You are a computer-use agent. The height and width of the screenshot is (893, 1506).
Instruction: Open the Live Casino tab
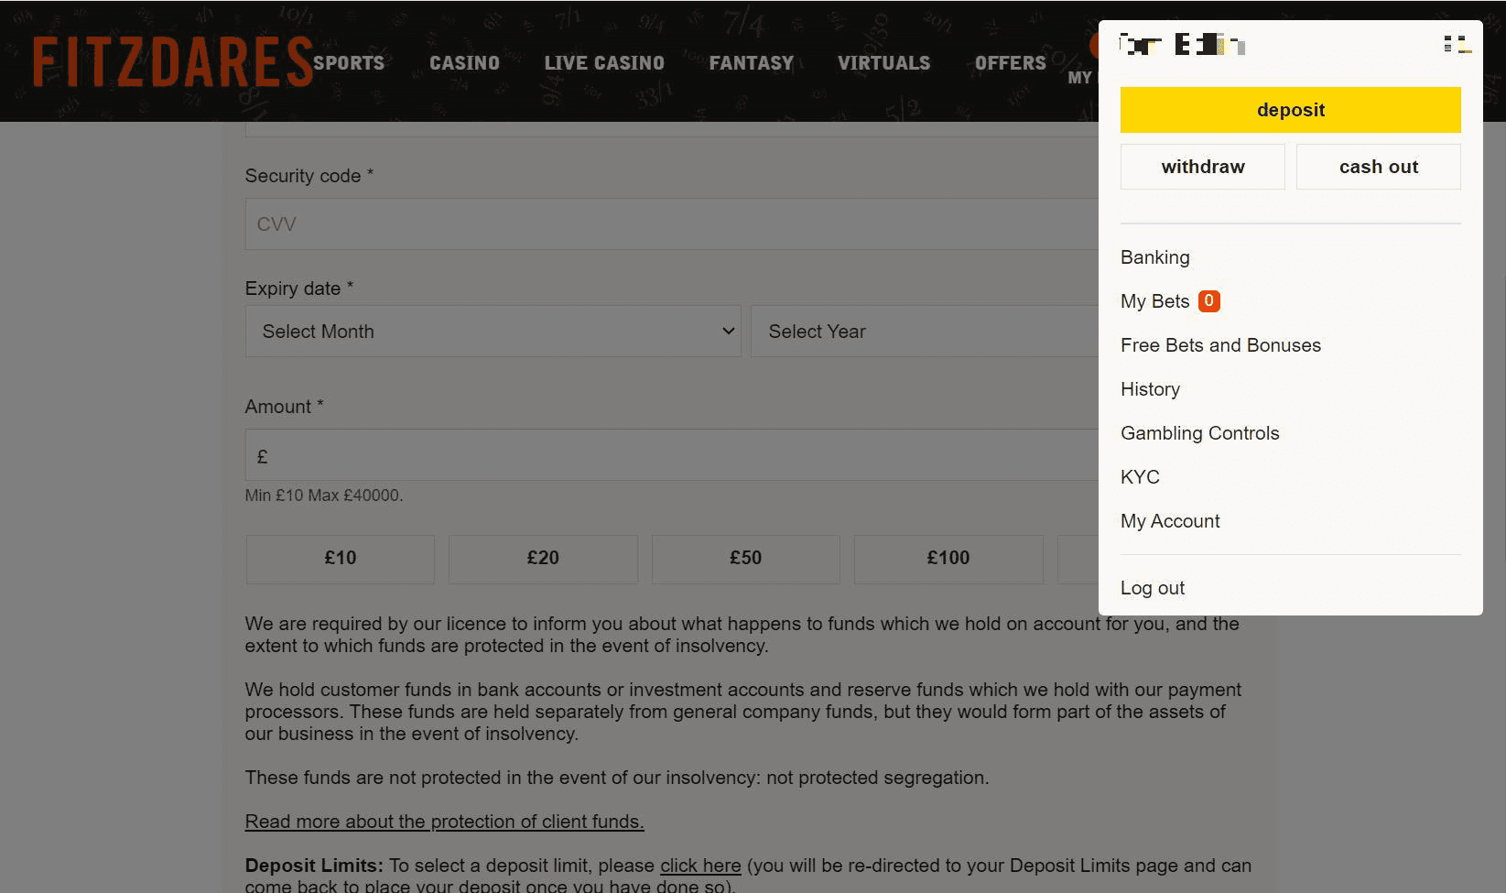tap(604, 63)
